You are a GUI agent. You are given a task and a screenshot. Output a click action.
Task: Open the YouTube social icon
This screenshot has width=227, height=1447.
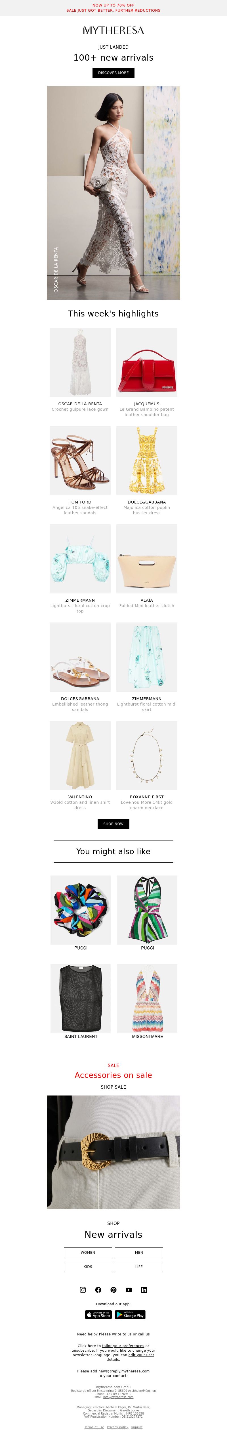click(x=129, y=1290)
